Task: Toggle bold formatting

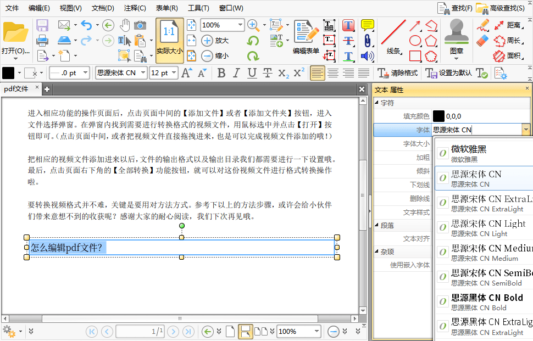Action: click(221, 72)
